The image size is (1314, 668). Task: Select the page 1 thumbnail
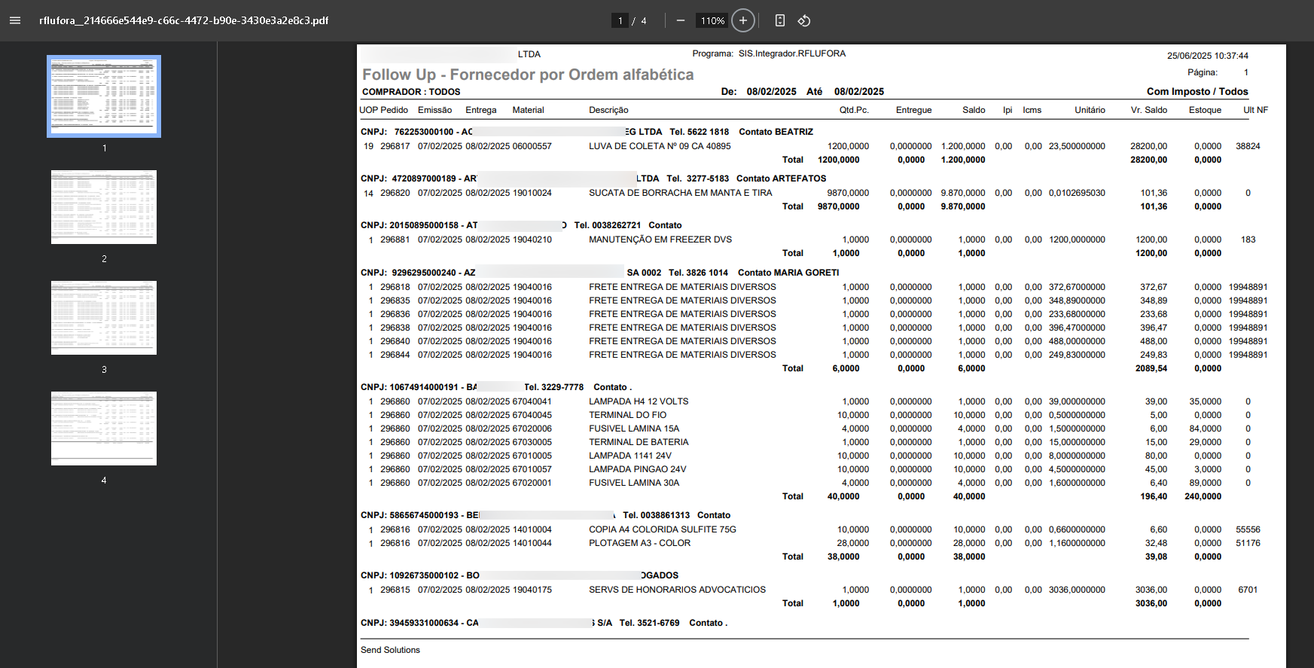click(104, 96)
